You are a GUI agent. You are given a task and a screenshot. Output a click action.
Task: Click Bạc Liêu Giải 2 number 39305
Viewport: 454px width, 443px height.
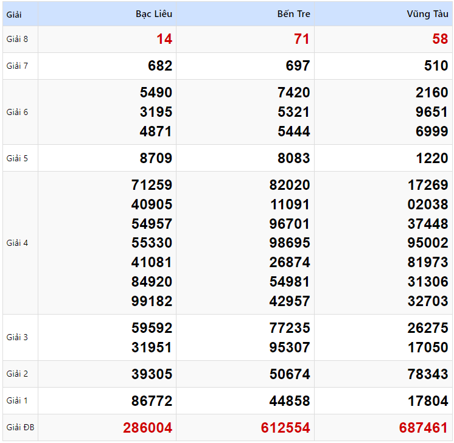coord(152,374)
